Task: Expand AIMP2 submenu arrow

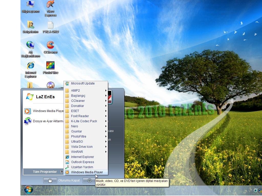Action: pyautogui.click(x=106, y=91)
